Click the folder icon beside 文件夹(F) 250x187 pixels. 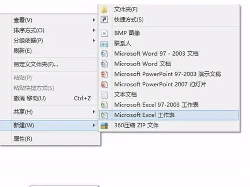[104, 9]
